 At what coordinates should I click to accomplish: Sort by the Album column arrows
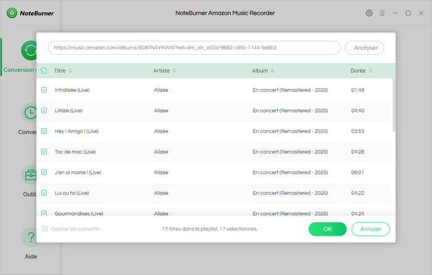[273, 71]
